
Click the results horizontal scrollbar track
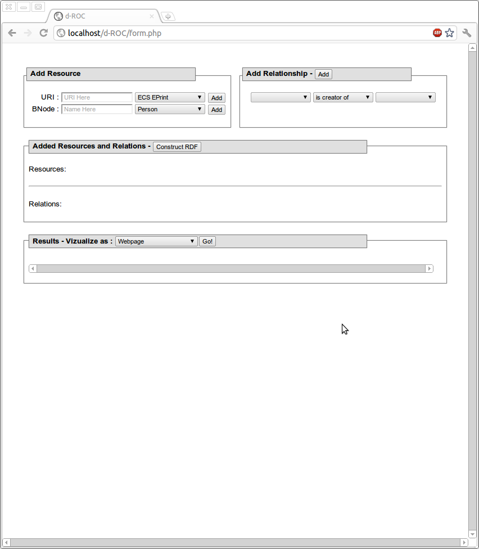click(x=231, y=269)
